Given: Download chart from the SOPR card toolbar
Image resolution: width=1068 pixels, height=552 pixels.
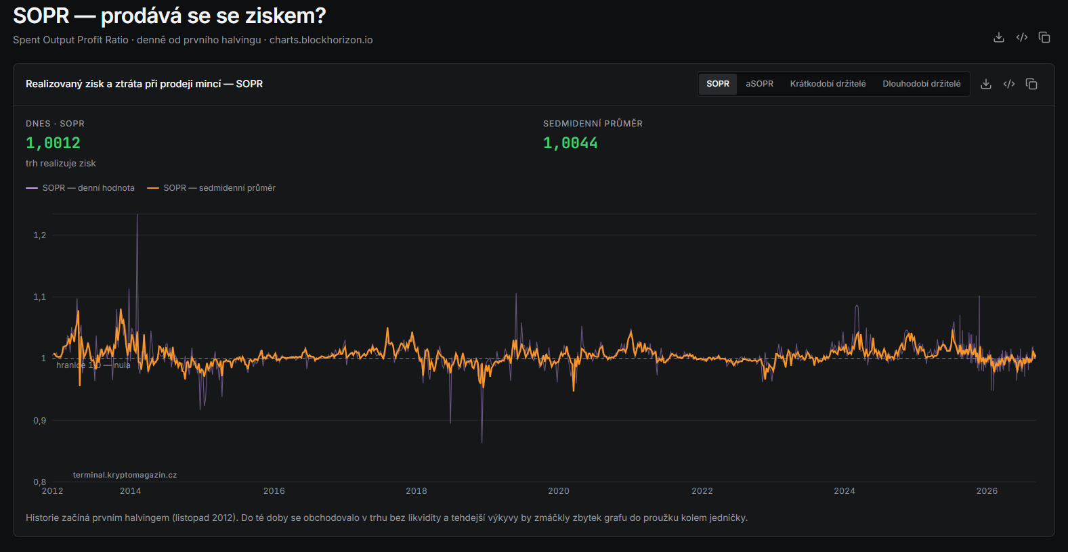Looking at the screenshot, I should 986,84.
